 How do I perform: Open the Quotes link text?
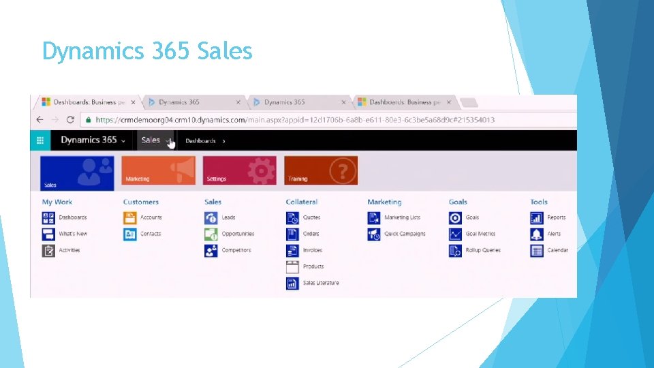click(x=311, y=217)
